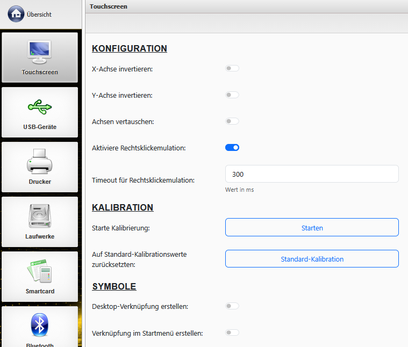Go to Übersicht overview label

(39, 15)
